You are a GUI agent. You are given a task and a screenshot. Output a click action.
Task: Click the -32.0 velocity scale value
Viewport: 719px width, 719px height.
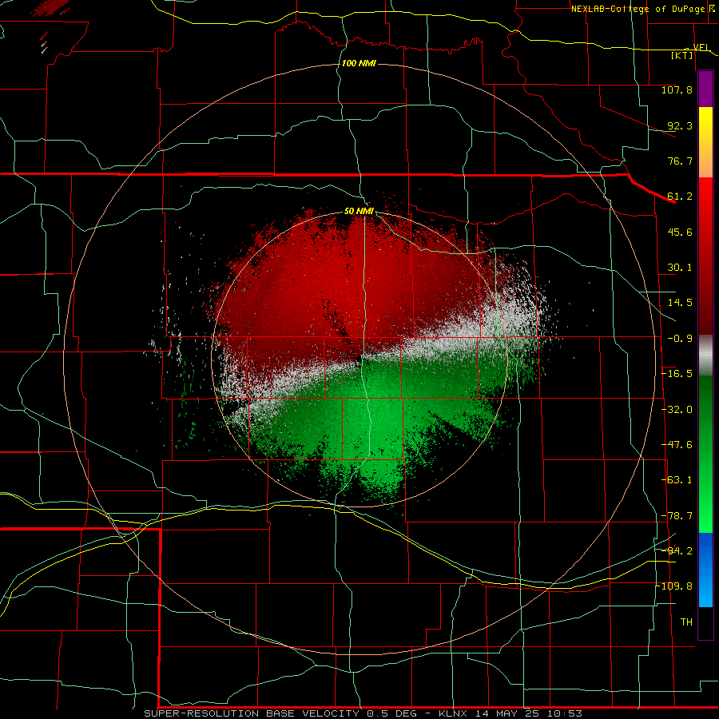pyautogui.click(x=677, y=410)
